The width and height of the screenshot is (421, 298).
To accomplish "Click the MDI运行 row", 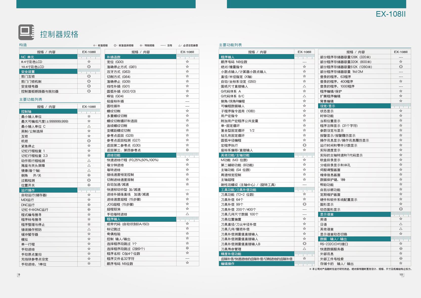I will pyautogui.click(x=60, y=200).
